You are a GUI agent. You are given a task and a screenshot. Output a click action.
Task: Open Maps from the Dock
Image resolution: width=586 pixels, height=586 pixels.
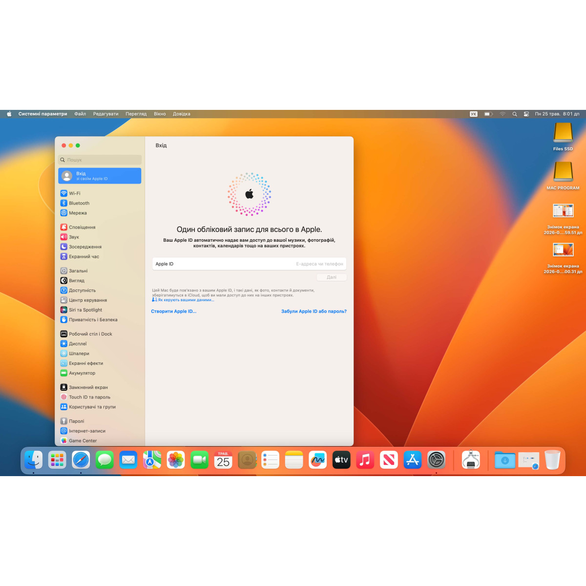tap(152, 460)
